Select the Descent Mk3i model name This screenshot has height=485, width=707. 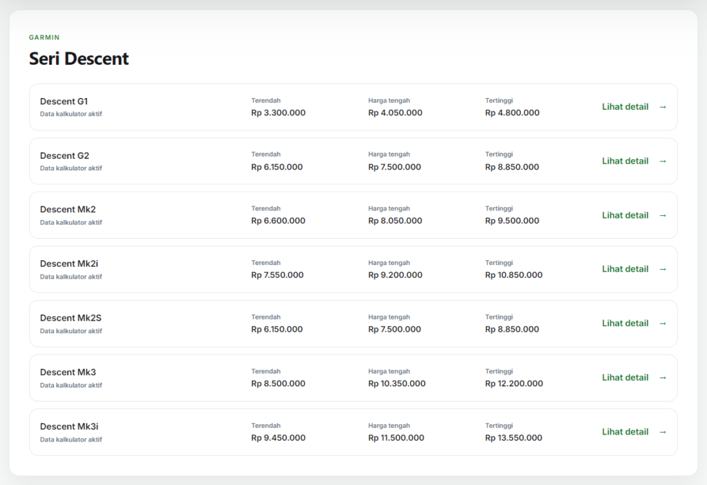click(69, 426)
